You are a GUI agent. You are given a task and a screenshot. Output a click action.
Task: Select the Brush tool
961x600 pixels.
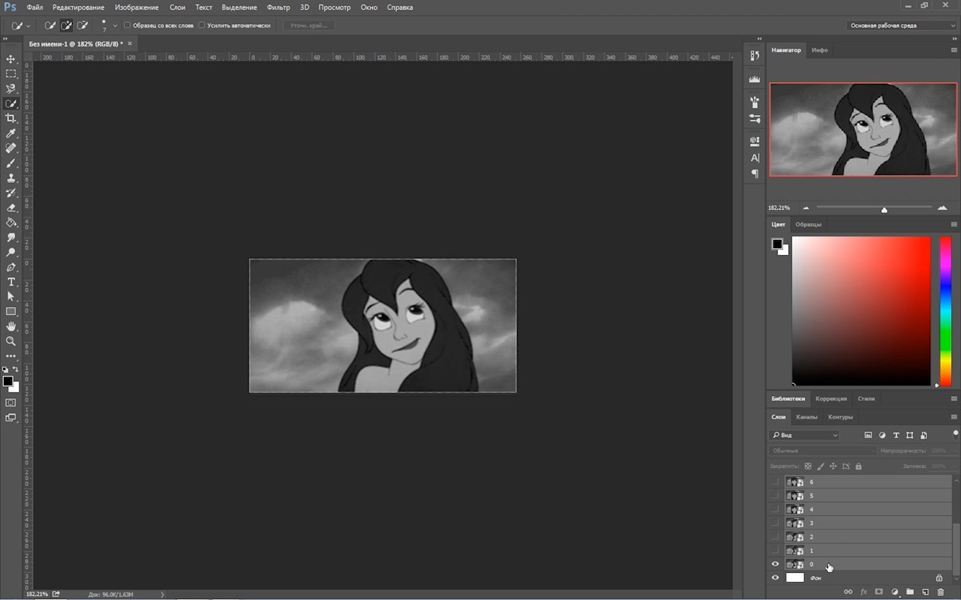[11, 163]
